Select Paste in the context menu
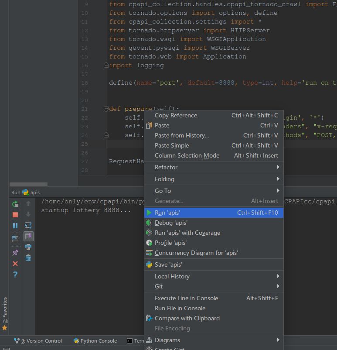 click(x=214, y=125)
